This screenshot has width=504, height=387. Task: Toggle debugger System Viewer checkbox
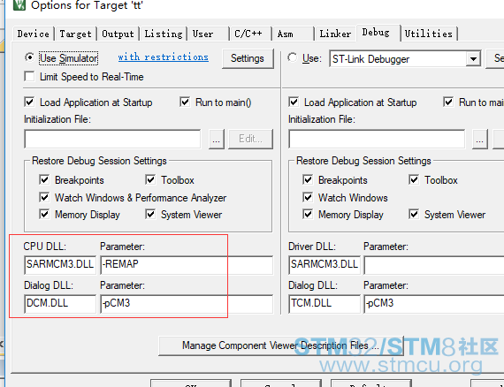click(x=414, y=214)
